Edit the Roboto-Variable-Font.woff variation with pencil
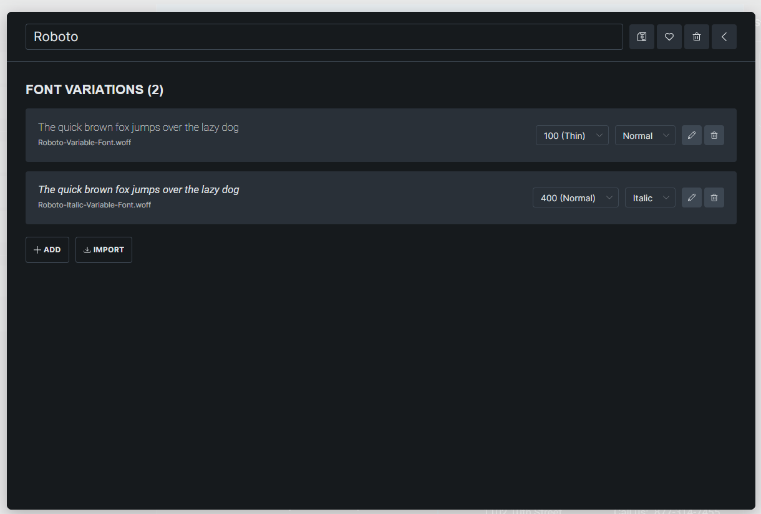 [x=692, y=135]
